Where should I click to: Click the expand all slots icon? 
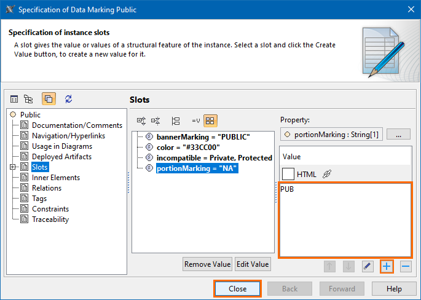[x=141, y=121]
